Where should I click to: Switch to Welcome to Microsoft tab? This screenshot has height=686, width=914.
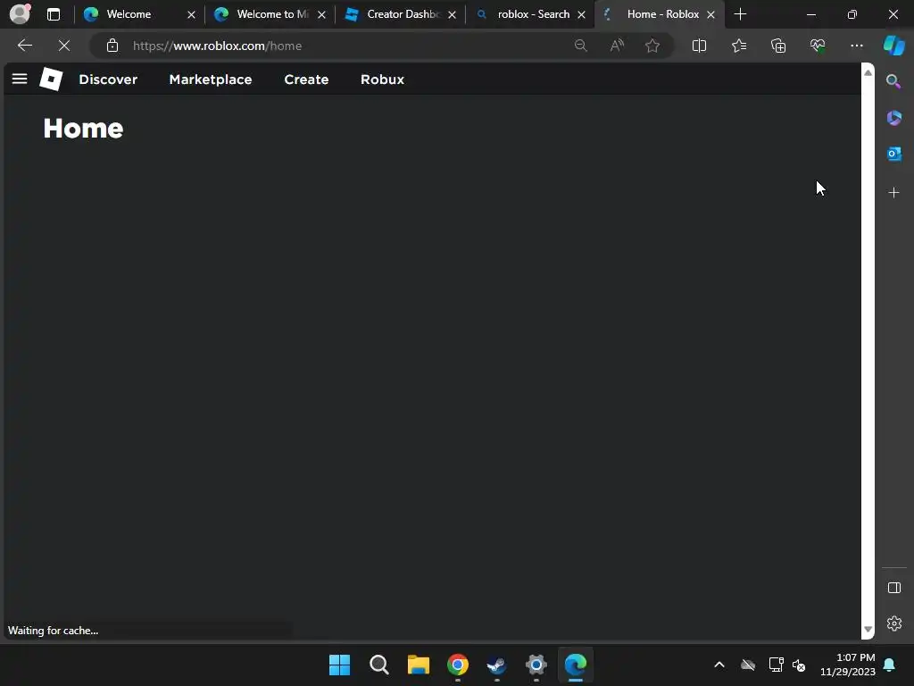(x=272, y=14)
